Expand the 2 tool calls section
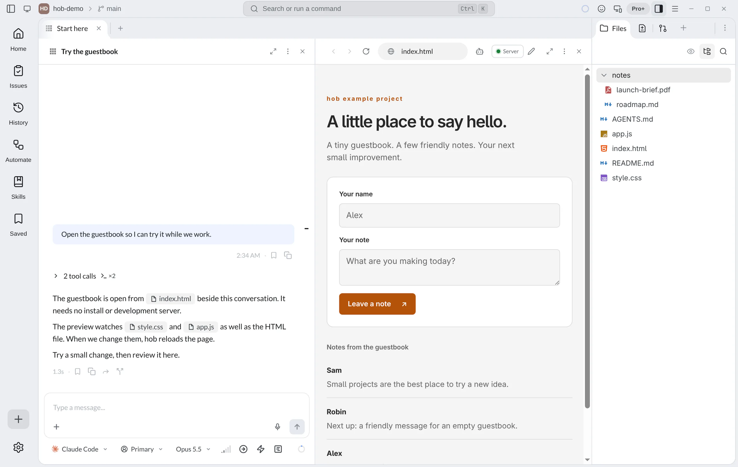The height and width of the screenshot is (467, 738). [84, 276]
